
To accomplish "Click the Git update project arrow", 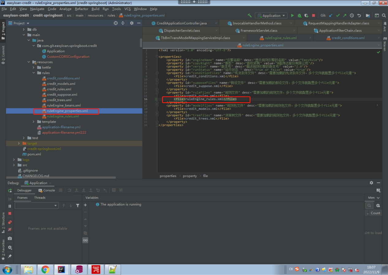I will (331, 16).
